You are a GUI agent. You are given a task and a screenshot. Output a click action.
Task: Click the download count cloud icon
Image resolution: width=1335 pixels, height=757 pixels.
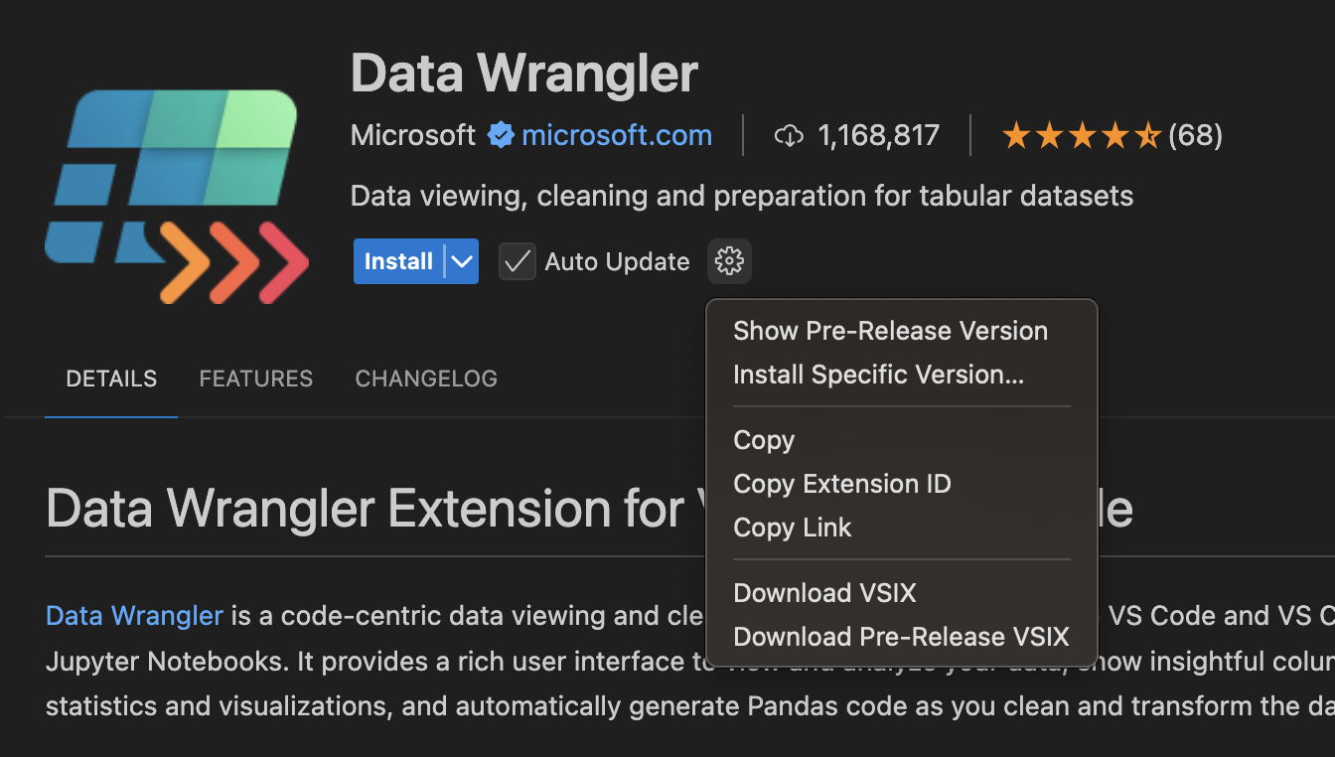pyautogui.click(x=789, y=136)
